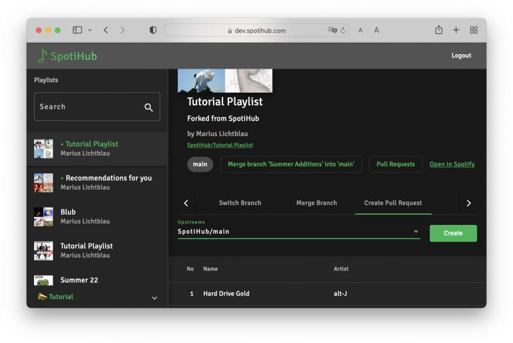Click the Recommendations for you cover thumbnail
This screenshot has height=343, width=513.
[43, 182]
